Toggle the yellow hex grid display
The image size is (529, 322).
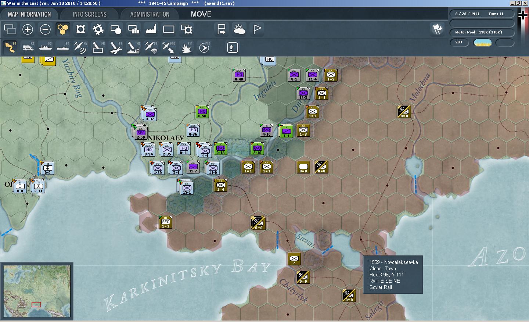[x=63, y=29]
